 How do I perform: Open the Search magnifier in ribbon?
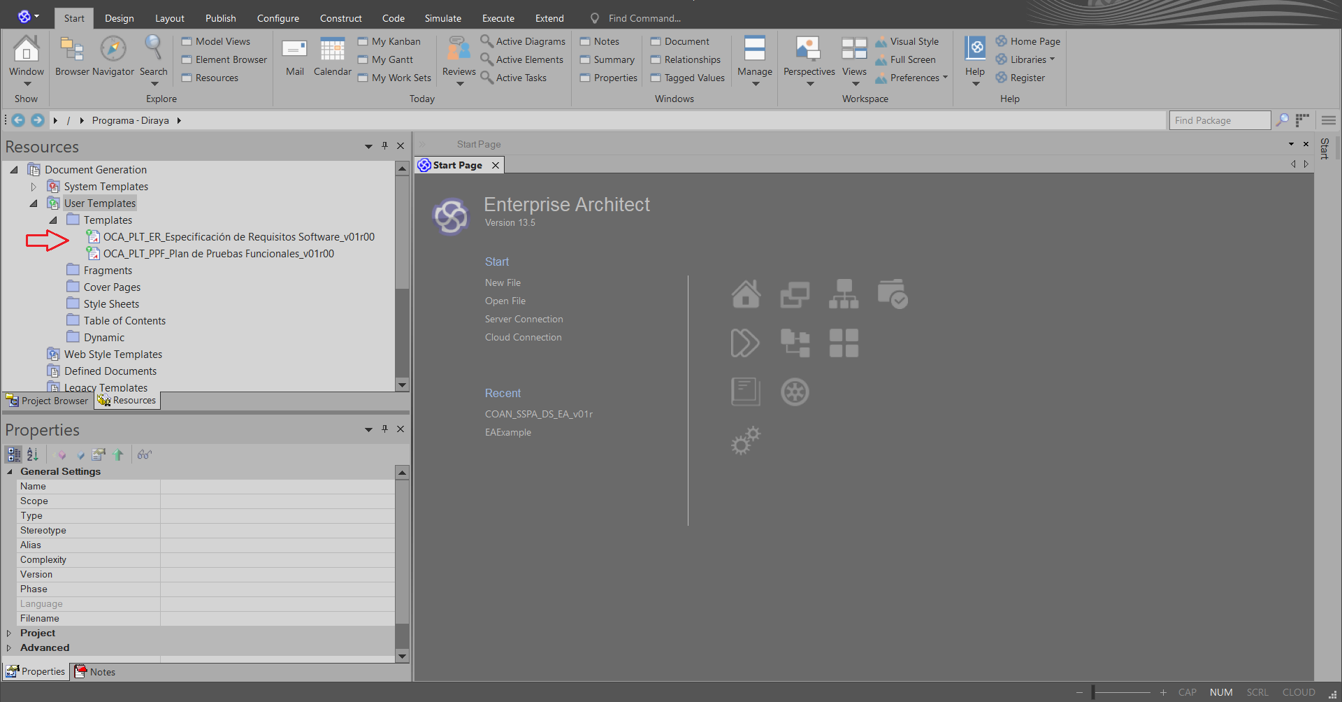point(153,59)
